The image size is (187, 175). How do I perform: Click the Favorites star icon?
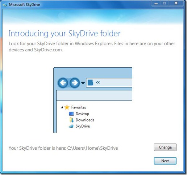67,107
